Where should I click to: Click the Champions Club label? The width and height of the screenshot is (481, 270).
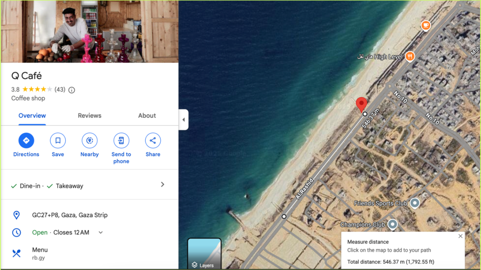[363, 225]
